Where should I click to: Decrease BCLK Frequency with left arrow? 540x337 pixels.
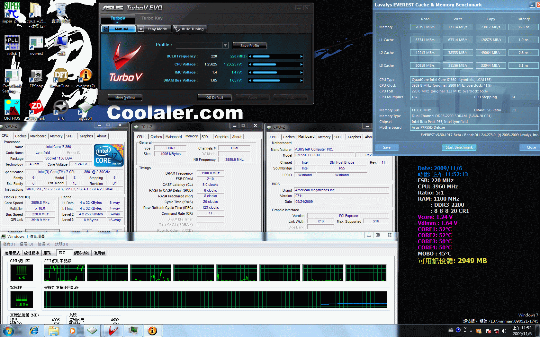[250, 56]
